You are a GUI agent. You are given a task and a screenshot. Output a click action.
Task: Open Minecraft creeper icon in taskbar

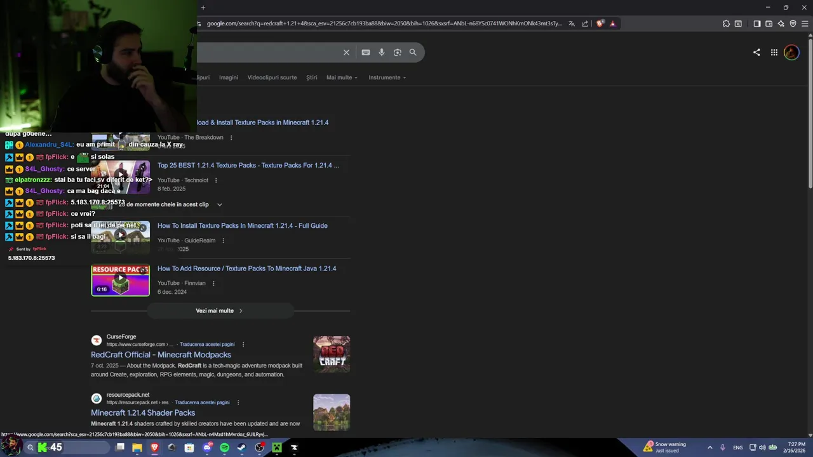coord(277,447)
